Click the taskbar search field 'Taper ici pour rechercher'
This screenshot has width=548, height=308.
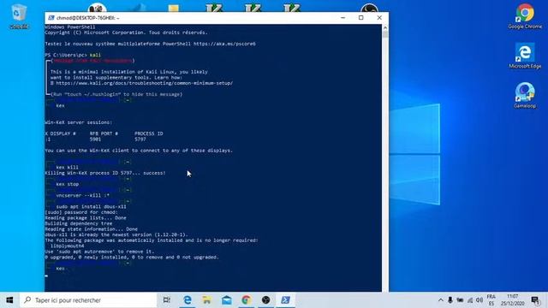pyautogui.click(x=88, y=300)
